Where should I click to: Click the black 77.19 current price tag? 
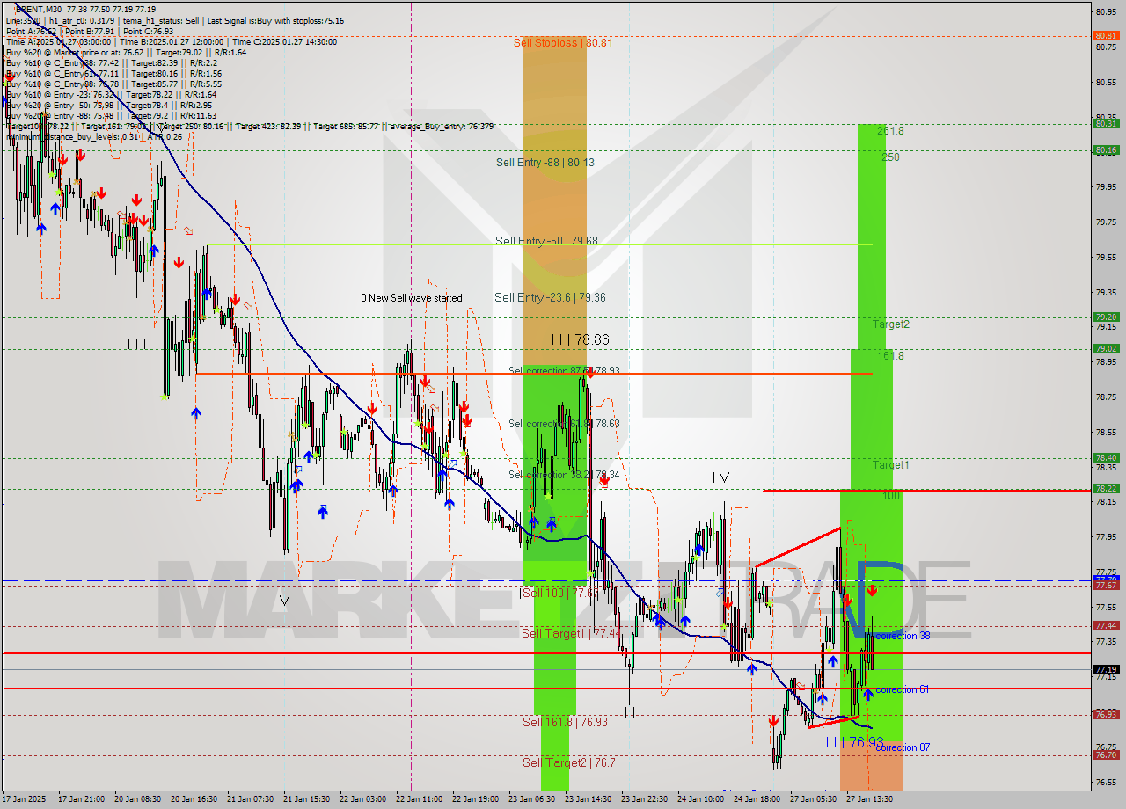pos(1106,669)
